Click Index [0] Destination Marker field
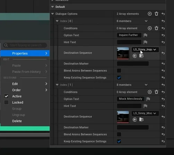Screen dimensions: 174x155 tap(133, 63)
